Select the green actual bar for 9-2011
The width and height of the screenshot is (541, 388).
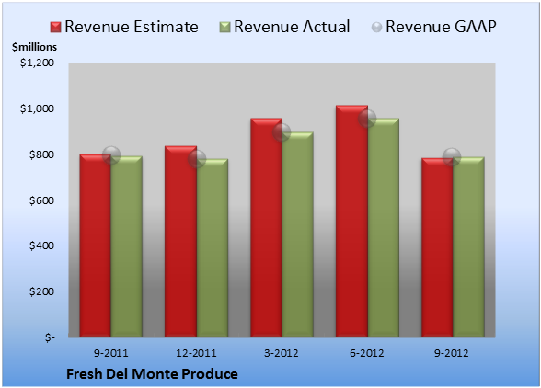click(x=127, y=246)
